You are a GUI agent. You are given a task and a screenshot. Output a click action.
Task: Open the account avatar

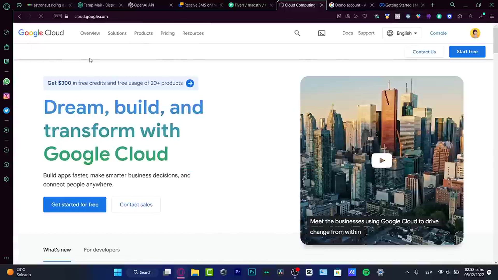(x=475, y=33)
